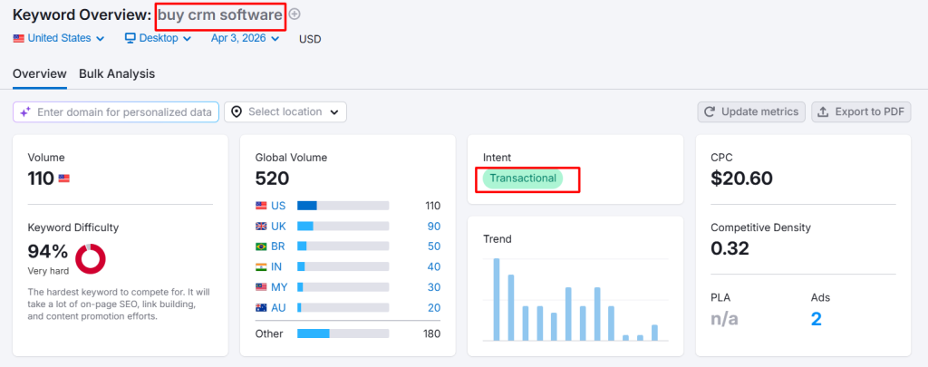Click the Competitive Density value 0.32
The width and height of the screenshot is (928, 367).
(x=730, y=248)
